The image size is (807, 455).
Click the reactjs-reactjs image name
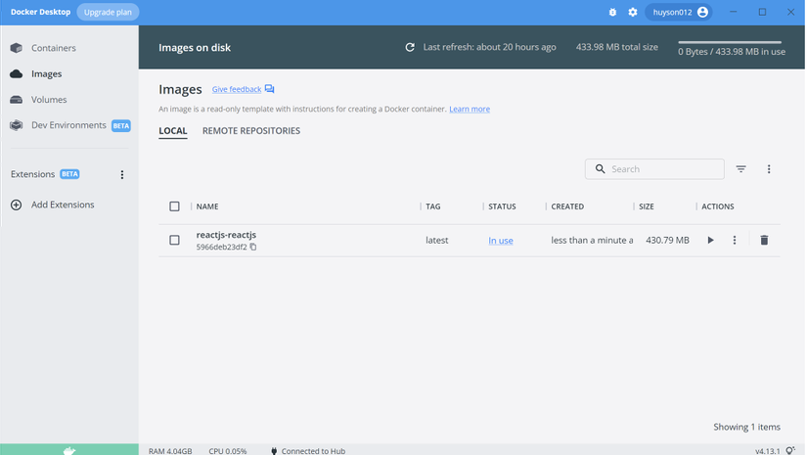(226, 235)
